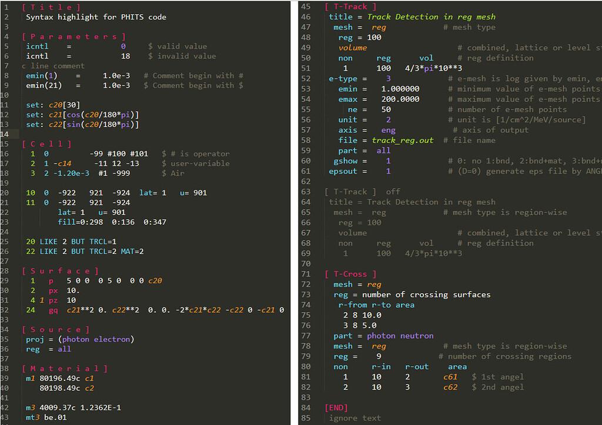Click the '$ 2nd angel' comment
602x425 pixels.
(497, 387)
